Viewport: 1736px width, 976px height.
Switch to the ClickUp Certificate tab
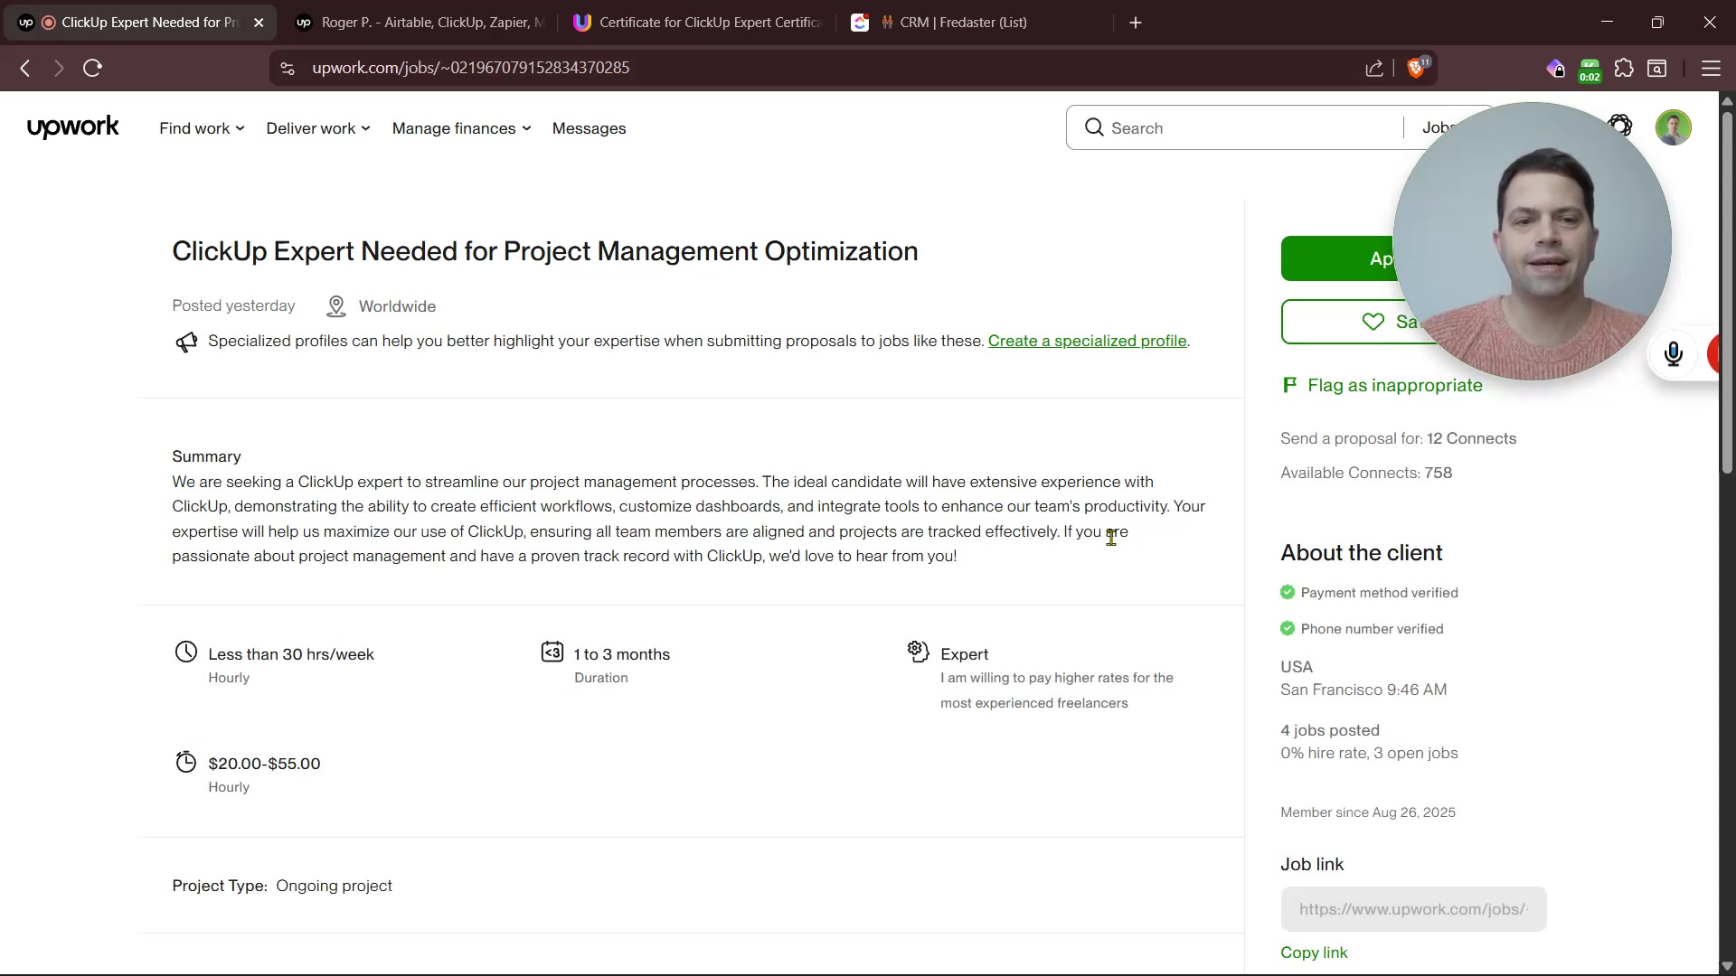point(699,23)
